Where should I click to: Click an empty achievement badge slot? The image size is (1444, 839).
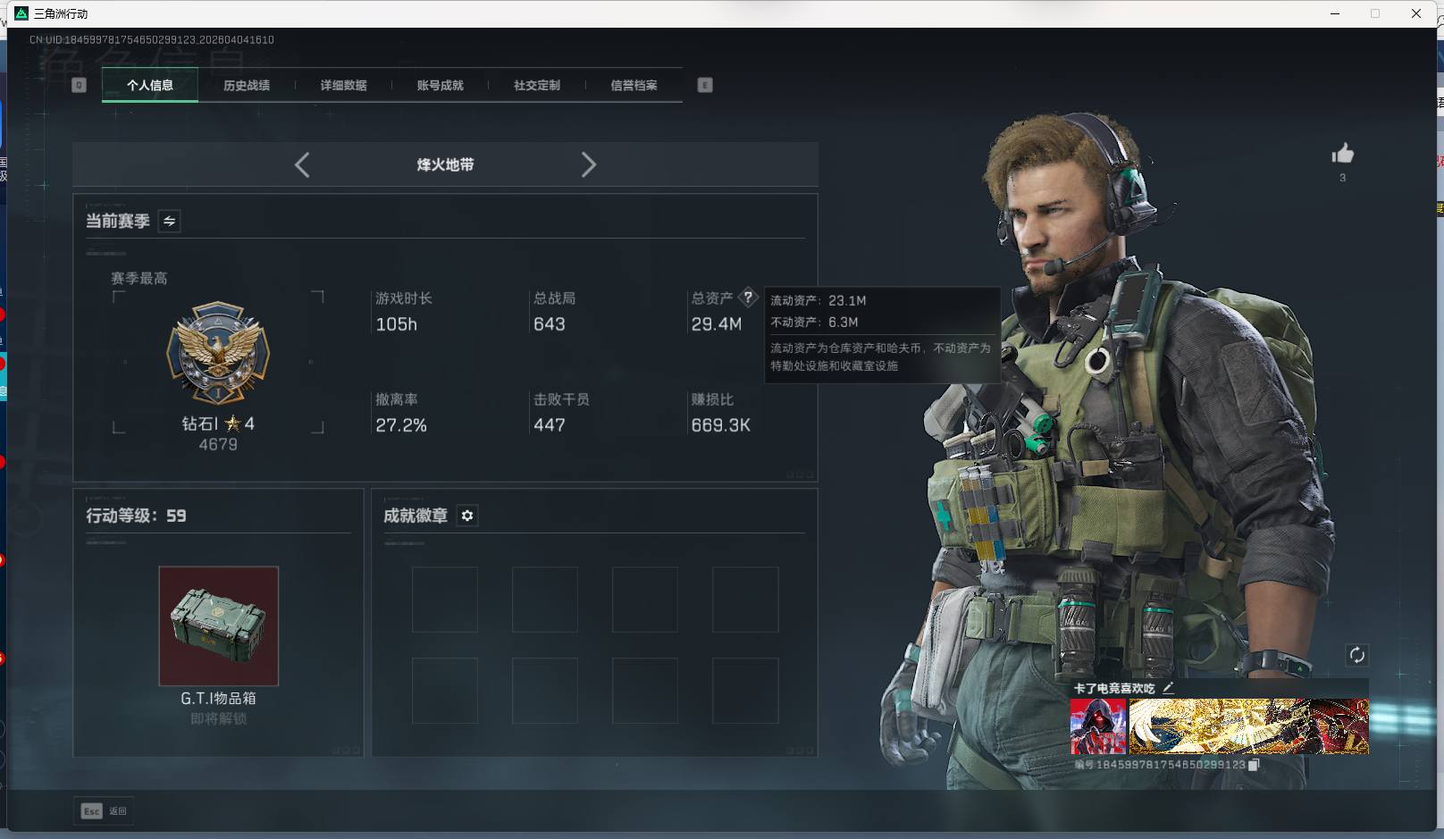coord(443,600)
